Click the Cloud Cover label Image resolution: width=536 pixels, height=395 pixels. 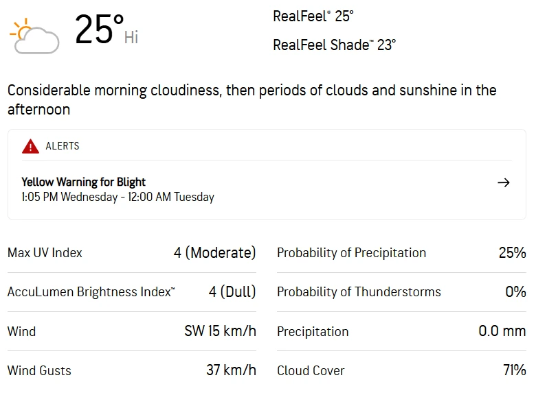point(311,370)
